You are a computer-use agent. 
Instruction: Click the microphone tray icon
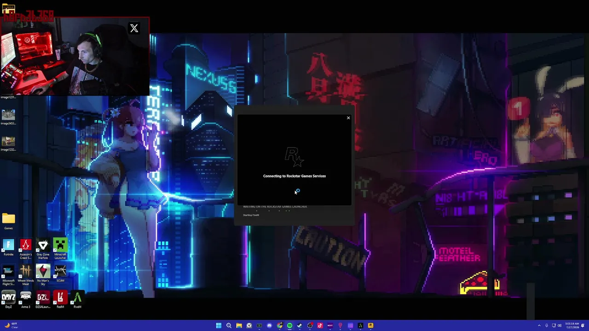coord(547,325)
